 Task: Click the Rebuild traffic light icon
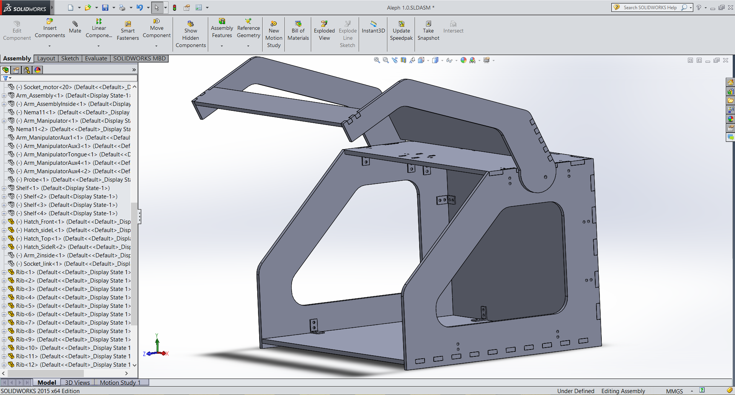175,8
